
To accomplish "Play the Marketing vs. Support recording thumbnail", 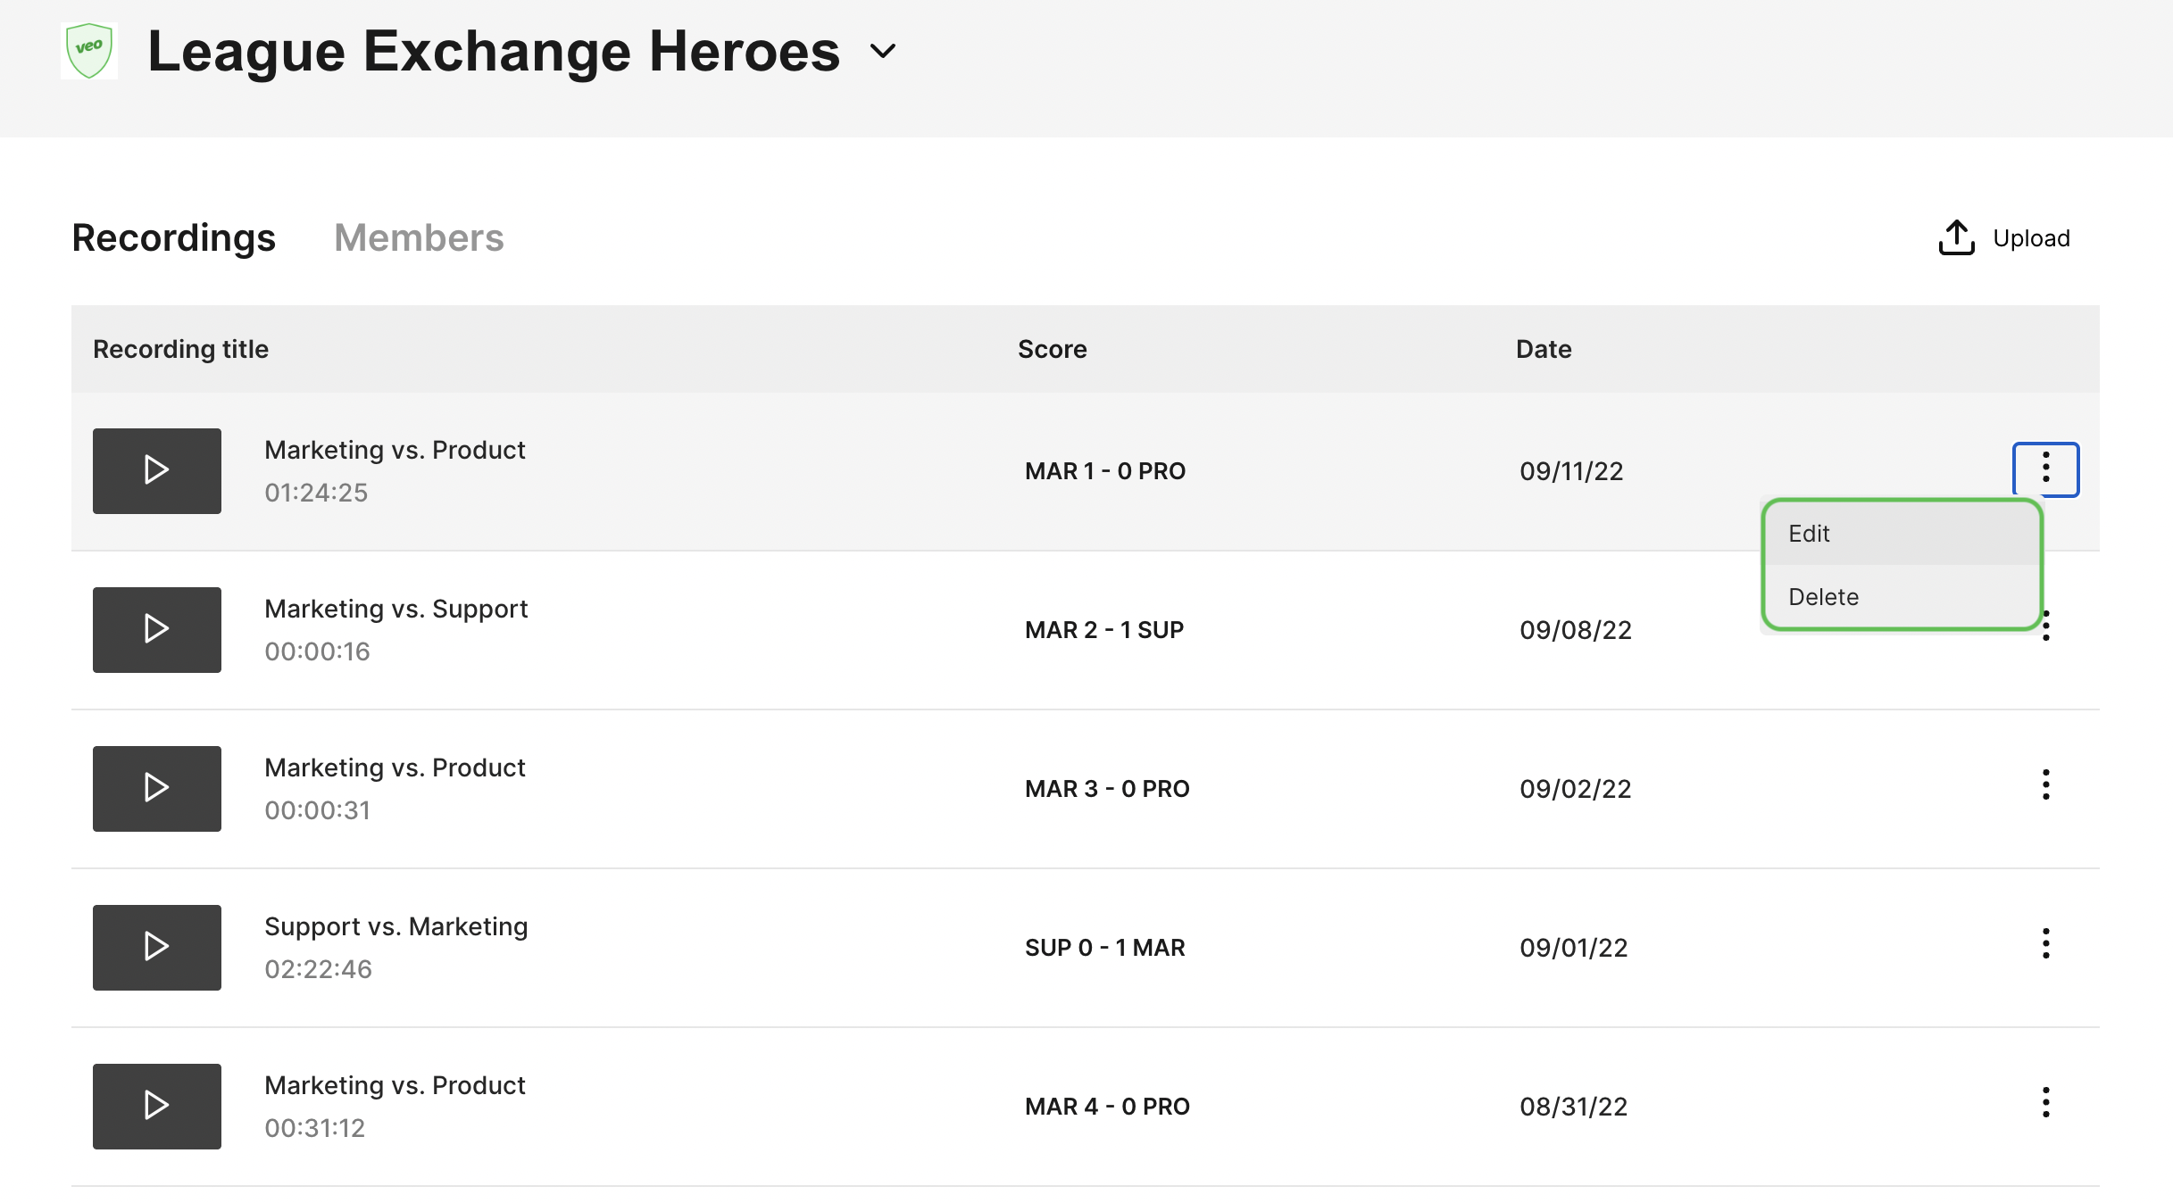I will point(157,629).
